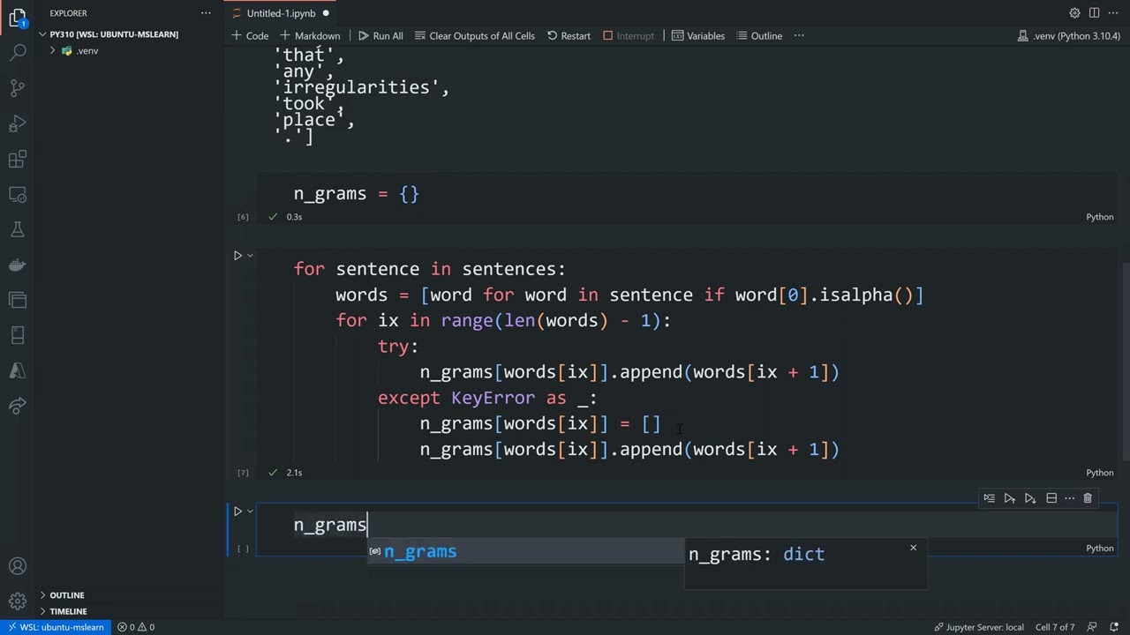
Task: Open the Variables panel
Action: tap(698, 36)
